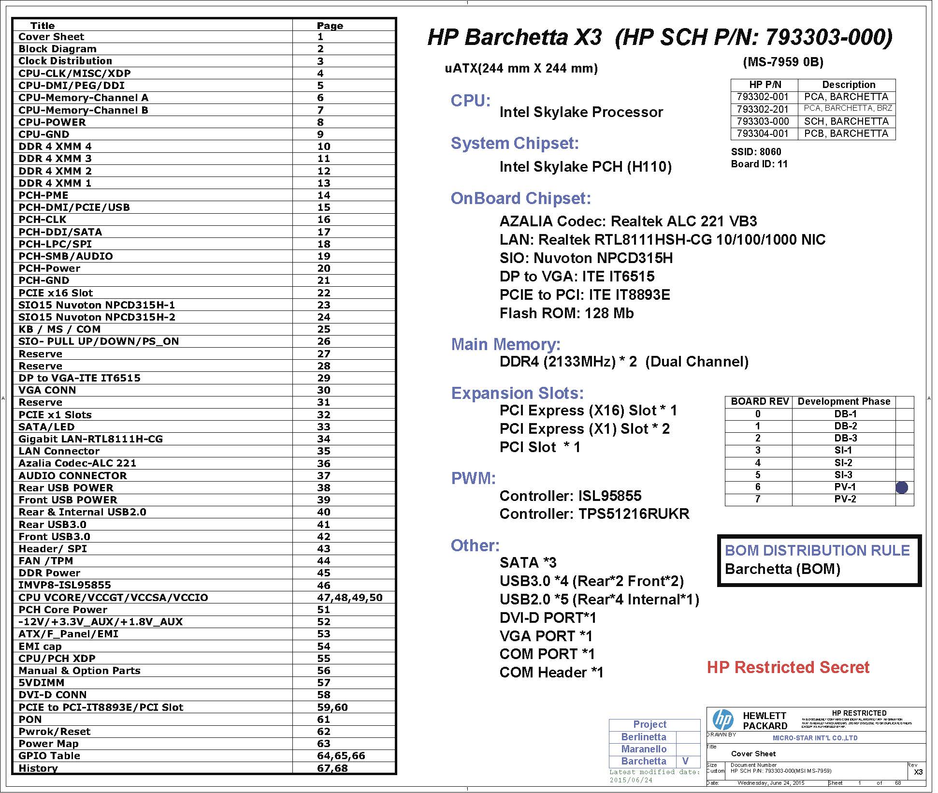Click the Development Phase column header
This screenshot has height=793, width=938.
point(844,401)
